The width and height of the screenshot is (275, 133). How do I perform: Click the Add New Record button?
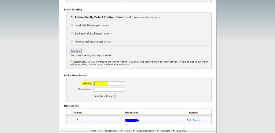pyautogui.click(x=105, y=96)
